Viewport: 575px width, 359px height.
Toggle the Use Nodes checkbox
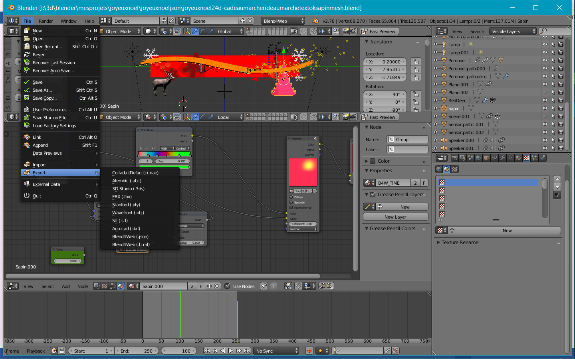[x=227, y=286]
